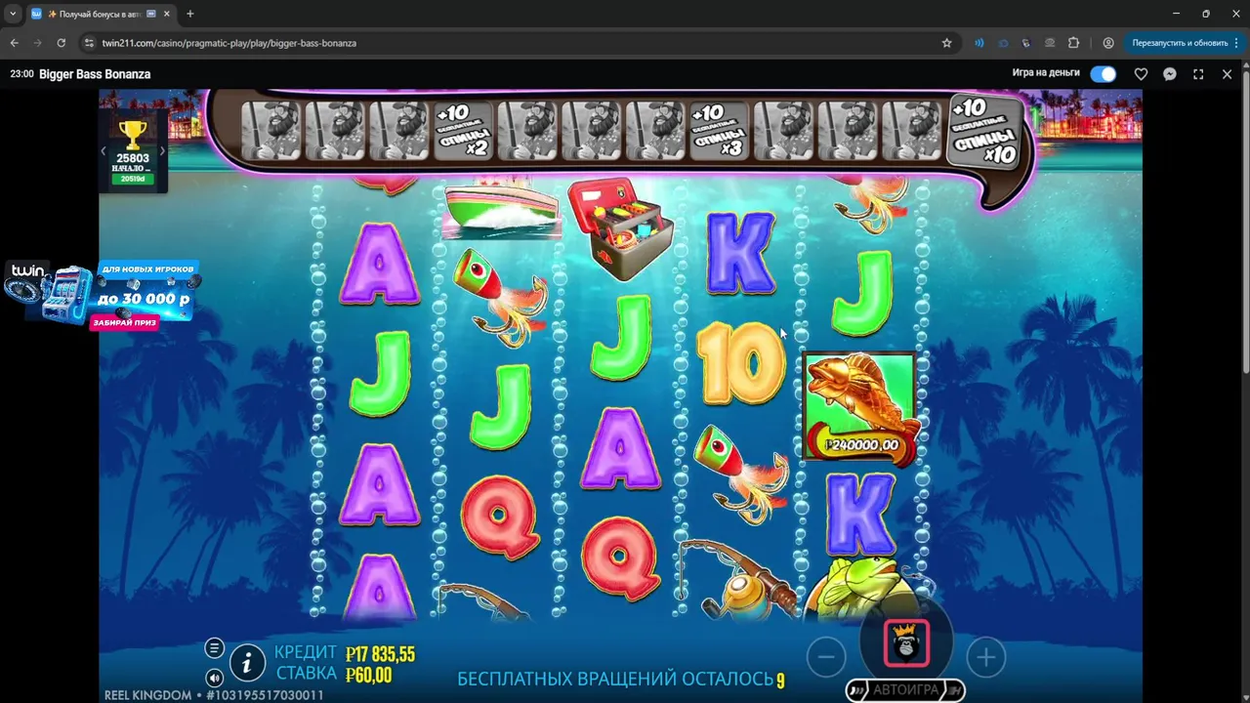Close the Bigger Bass Bonanza game
This screenshot has height=703, width=1250.
1228,74
